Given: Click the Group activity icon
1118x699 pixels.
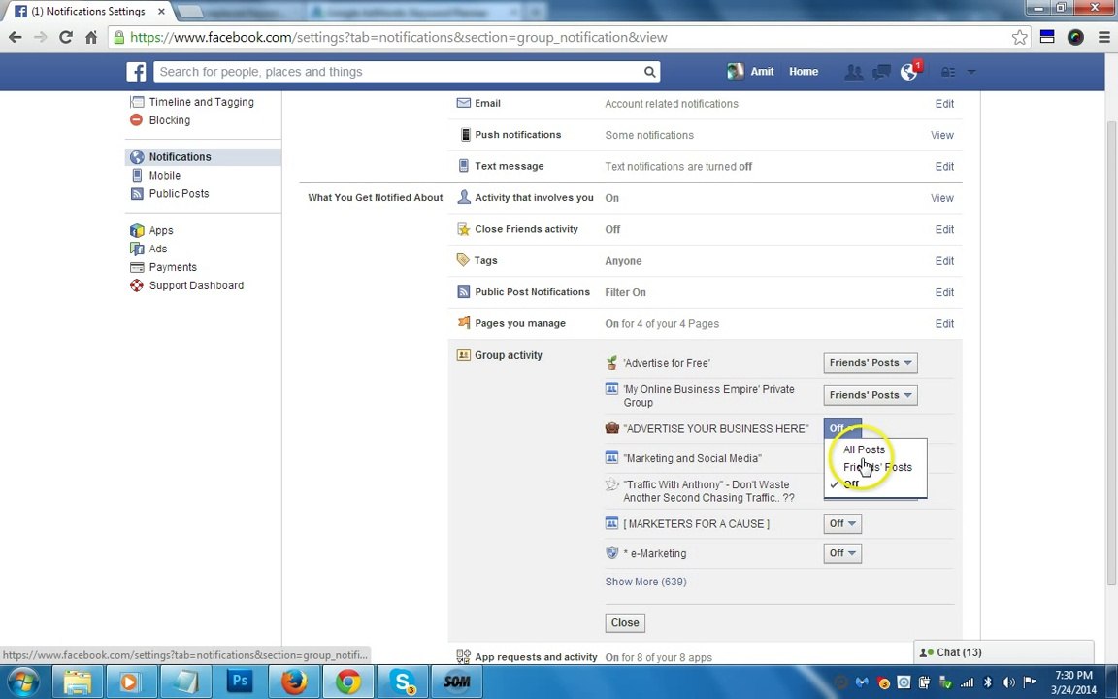Looking at the screenshot, I should [x=464, y=354].
